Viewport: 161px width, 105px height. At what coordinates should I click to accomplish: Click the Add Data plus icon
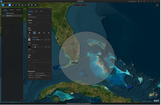click(6, 5)
